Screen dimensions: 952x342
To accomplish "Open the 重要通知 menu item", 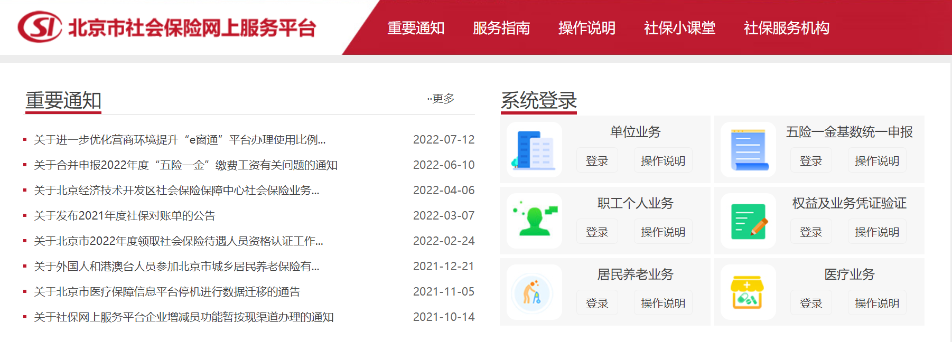I will click(x=416, y=28).
